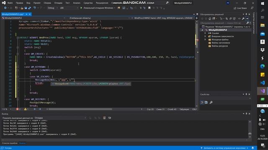This screenshot has height=150, width=268.
Task: Open Microsoft Edge from the taskbar
Action: click(263, 66)
